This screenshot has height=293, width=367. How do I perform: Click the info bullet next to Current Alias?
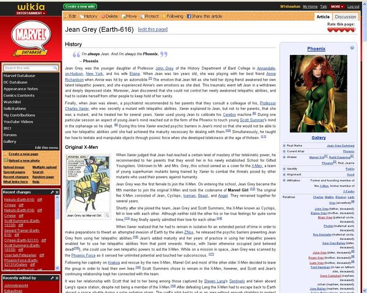tap(284, 151)
